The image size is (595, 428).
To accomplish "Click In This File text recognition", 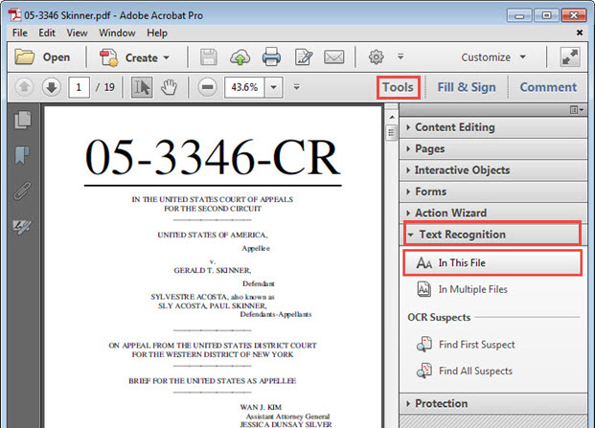I will point(469,261).
